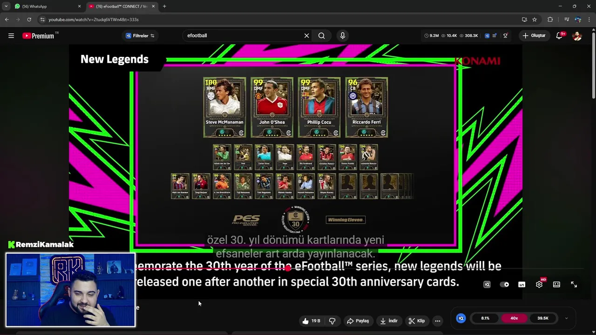Install app icon in the address bar
596x335 pixels.
click(x=524, y=20)
